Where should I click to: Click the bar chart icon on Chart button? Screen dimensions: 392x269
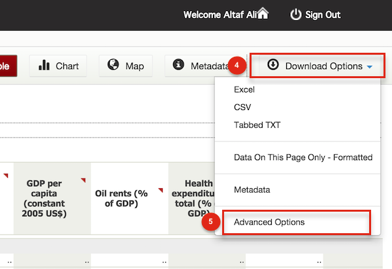(x=44, y=65)
